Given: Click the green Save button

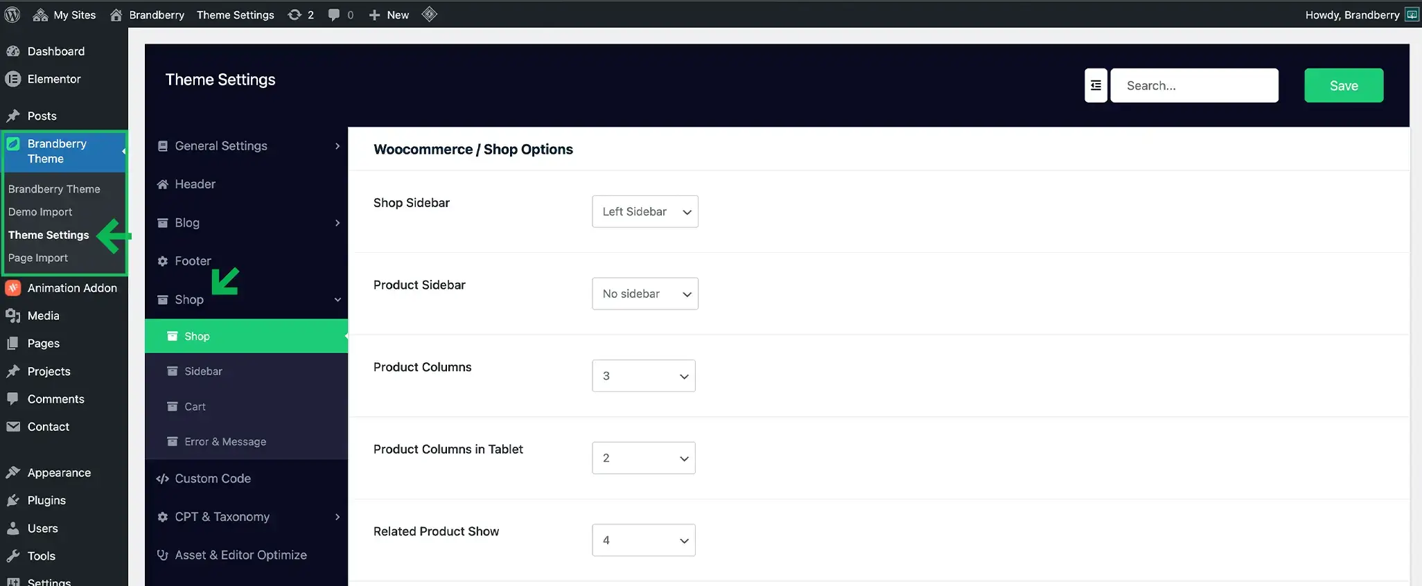Looking at the screenshot, I should coord(1343,85).
